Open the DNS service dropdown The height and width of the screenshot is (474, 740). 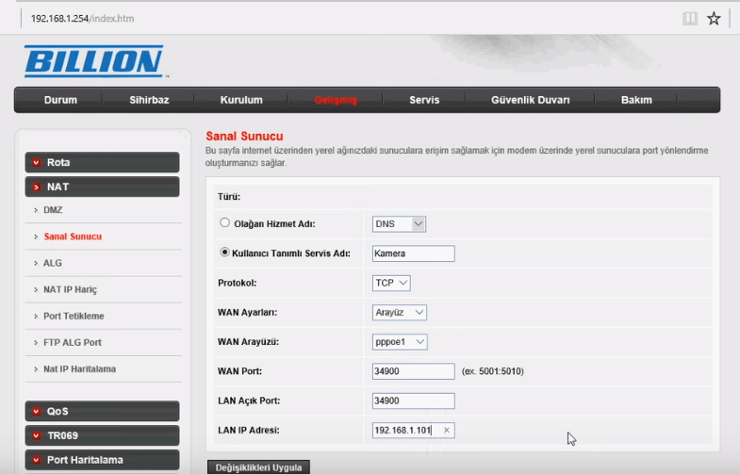pyautogui.click(x=399, y=224)
